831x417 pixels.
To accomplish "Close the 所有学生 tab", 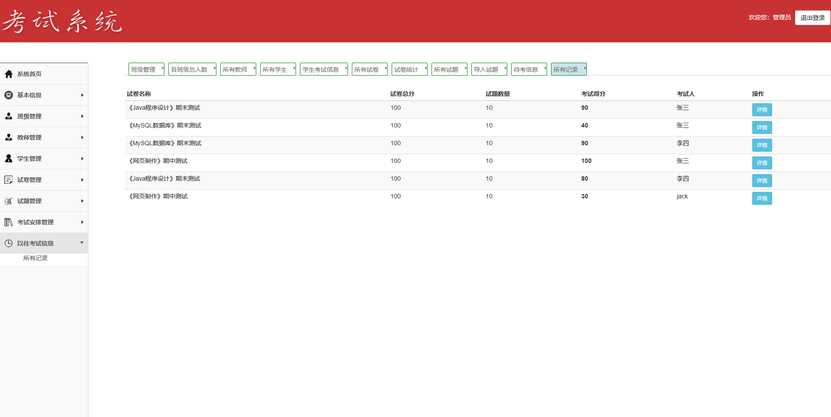I will [x=294, y=68].
